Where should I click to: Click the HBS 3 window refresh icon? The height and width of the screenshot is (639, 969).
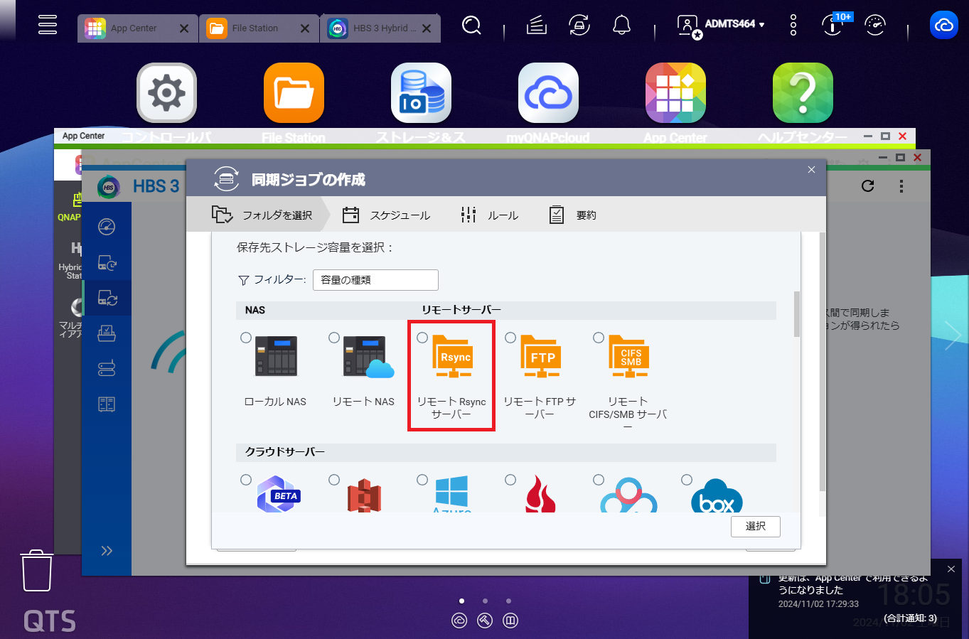click(867, 186)
